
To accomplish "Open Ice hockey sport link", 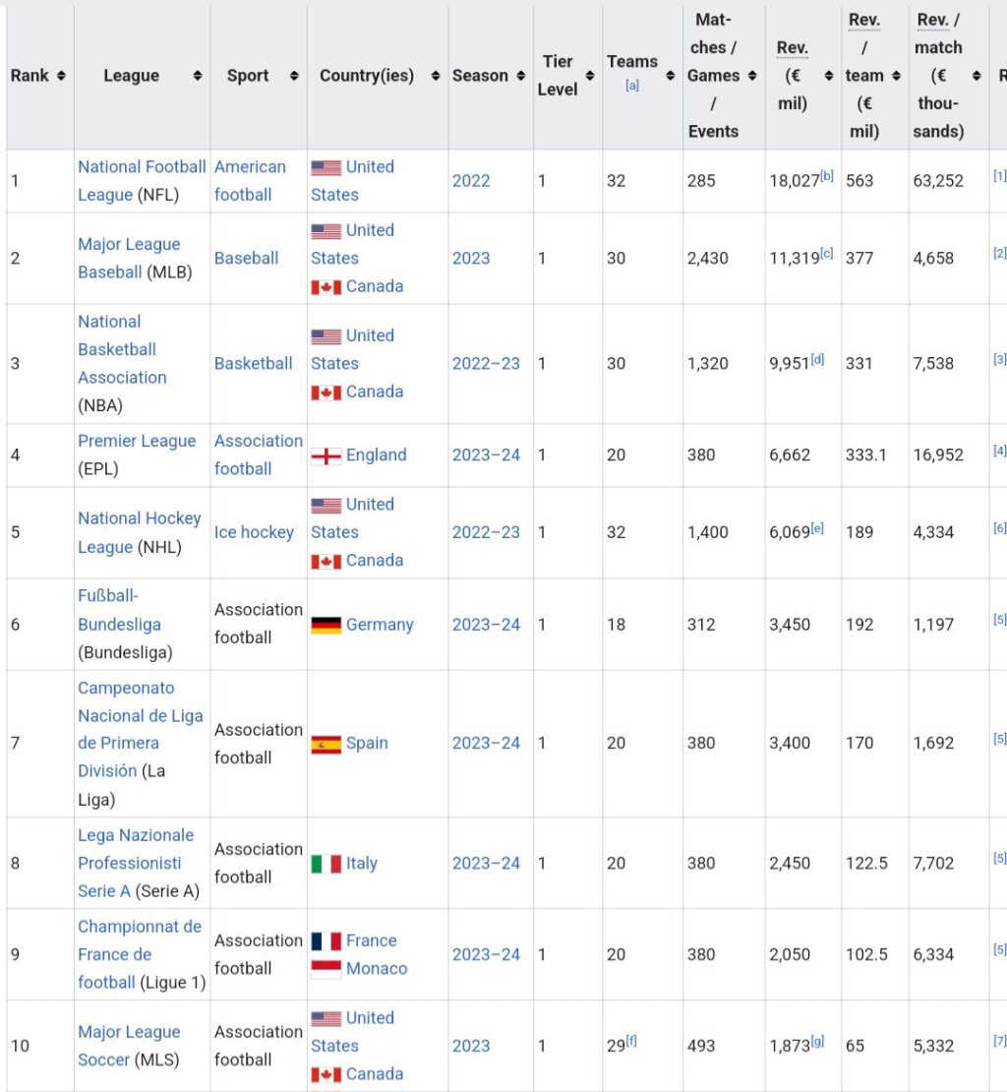I will (254, 533).
